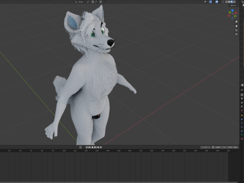Switch to material preview shading
The width and height of the screenshot is (244, 183).
click(232, 2)
